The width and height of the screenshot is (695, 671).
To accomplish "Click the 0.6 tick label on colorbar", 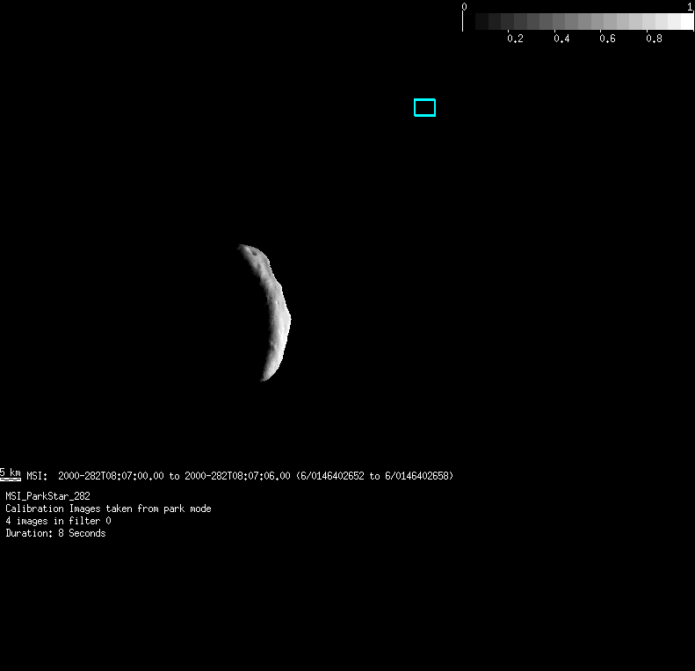I will tap(607, 40).
